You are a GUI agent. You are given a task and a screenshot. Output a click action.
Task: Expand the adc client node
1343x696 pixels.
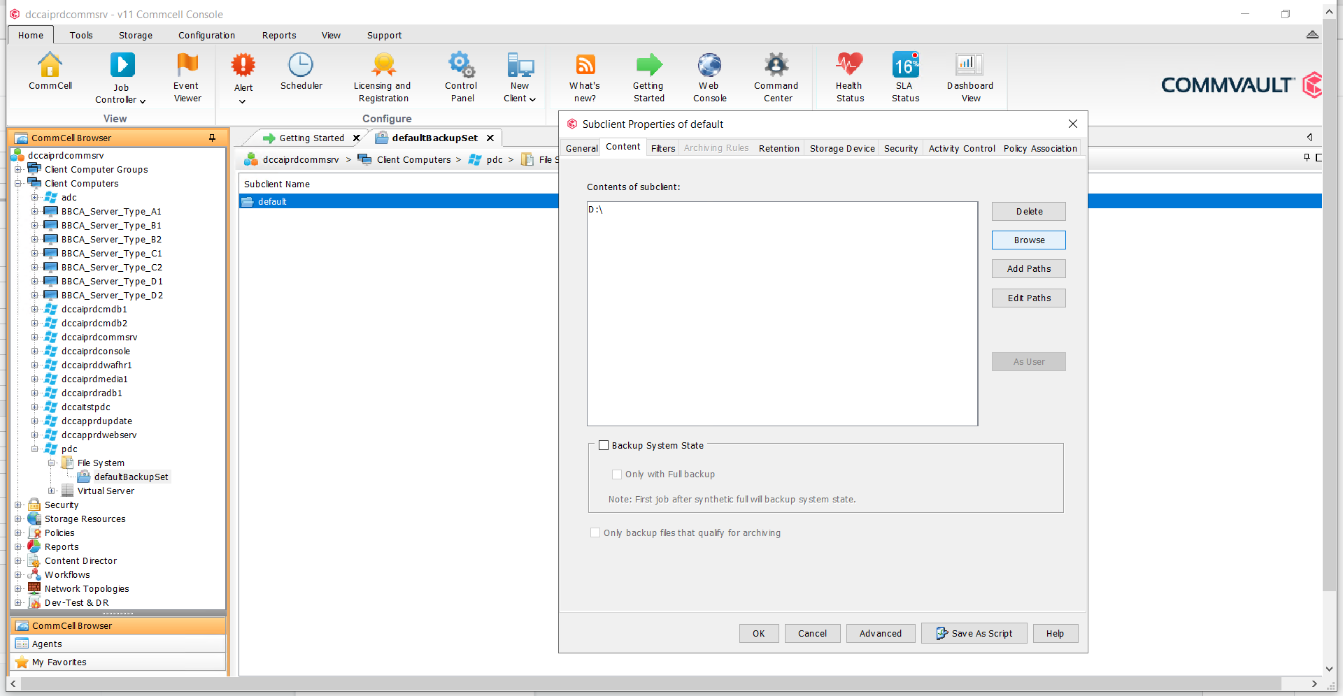[34, 197]
